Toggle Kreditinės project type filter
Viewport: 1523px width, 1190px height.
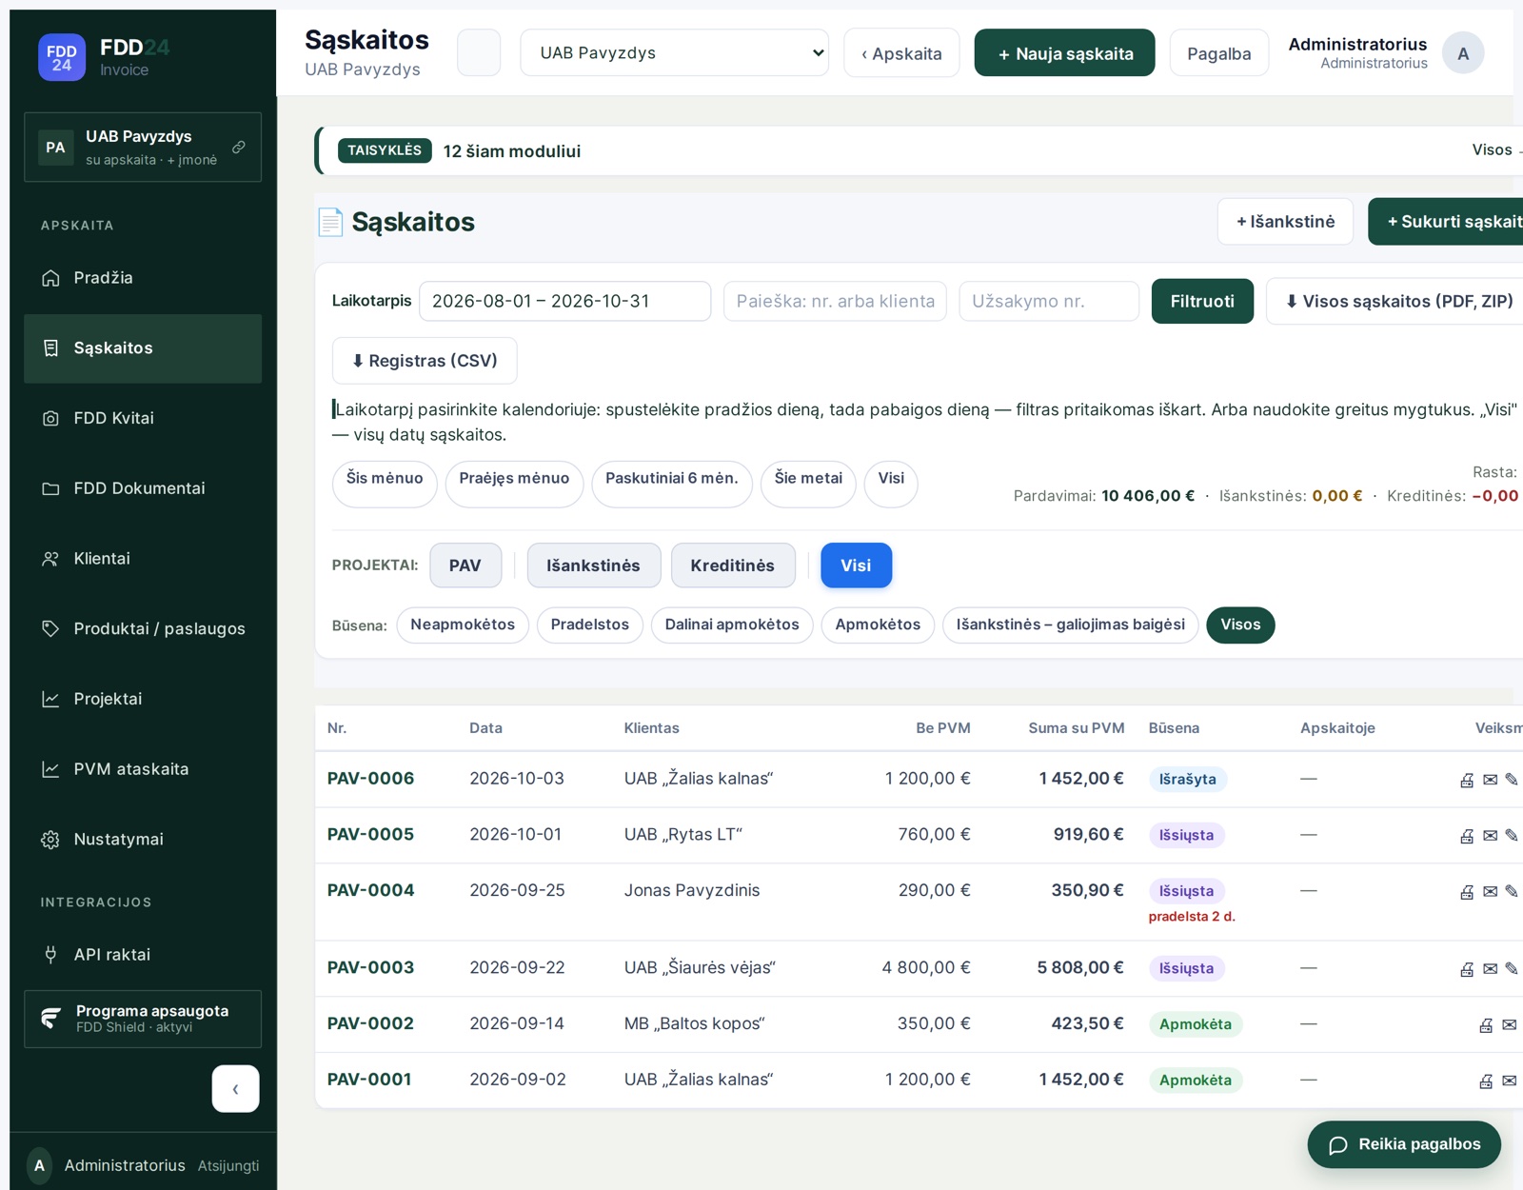(732, 565)
